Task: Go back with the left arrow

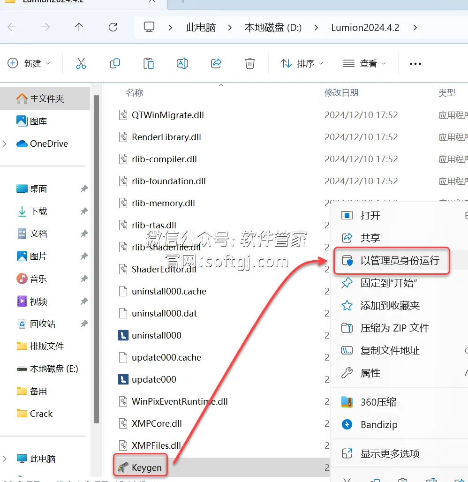Action: coord(12,27)
